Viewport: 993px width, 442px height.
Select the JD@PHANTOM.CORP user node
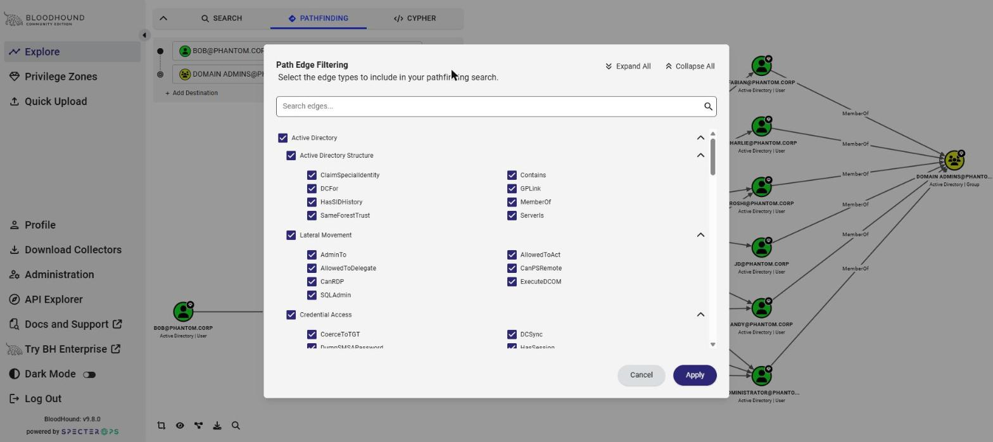click(761, 248)
